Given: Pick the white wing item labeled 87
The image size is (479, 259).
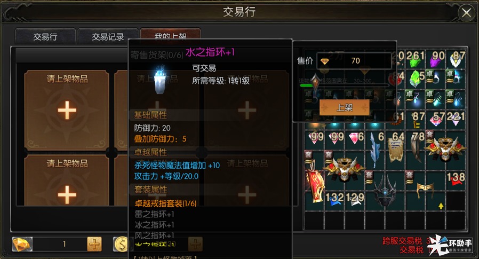Looking at the screenshot, I should click(455, 59).
